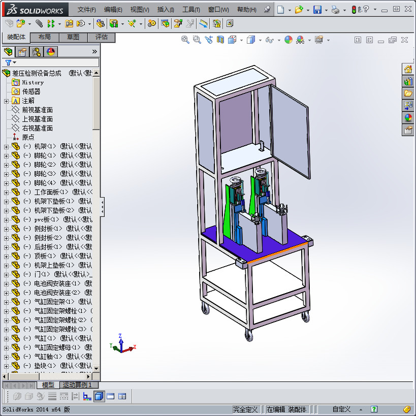The width and height of the screenshot is (416, 416).
Task: Click the Edit Appearance color ball icon
Action: click(x=289, y=40)
